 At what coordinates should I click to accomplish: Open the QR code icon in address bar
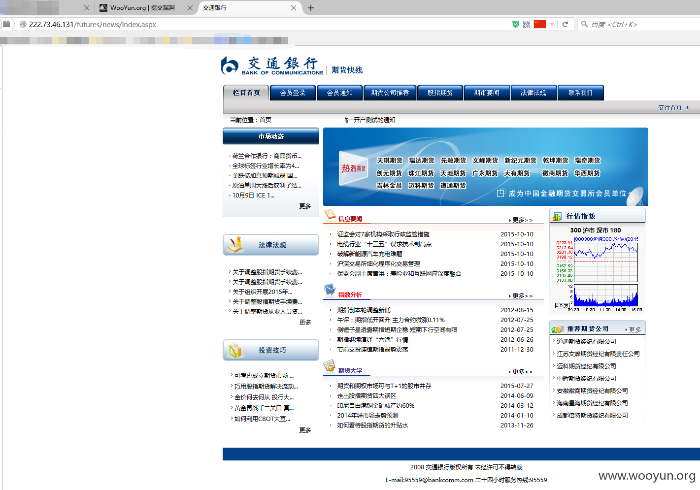click(527, 24)
